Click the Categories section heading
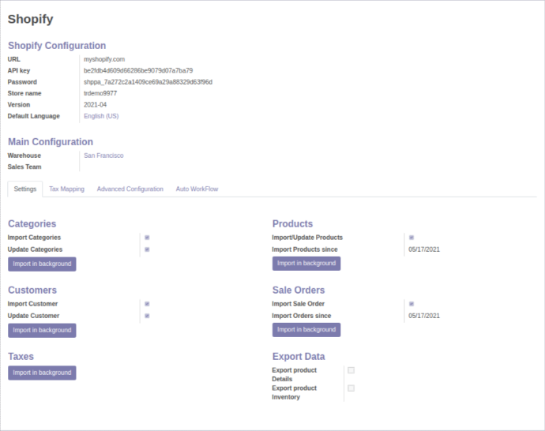 point(32,223)
